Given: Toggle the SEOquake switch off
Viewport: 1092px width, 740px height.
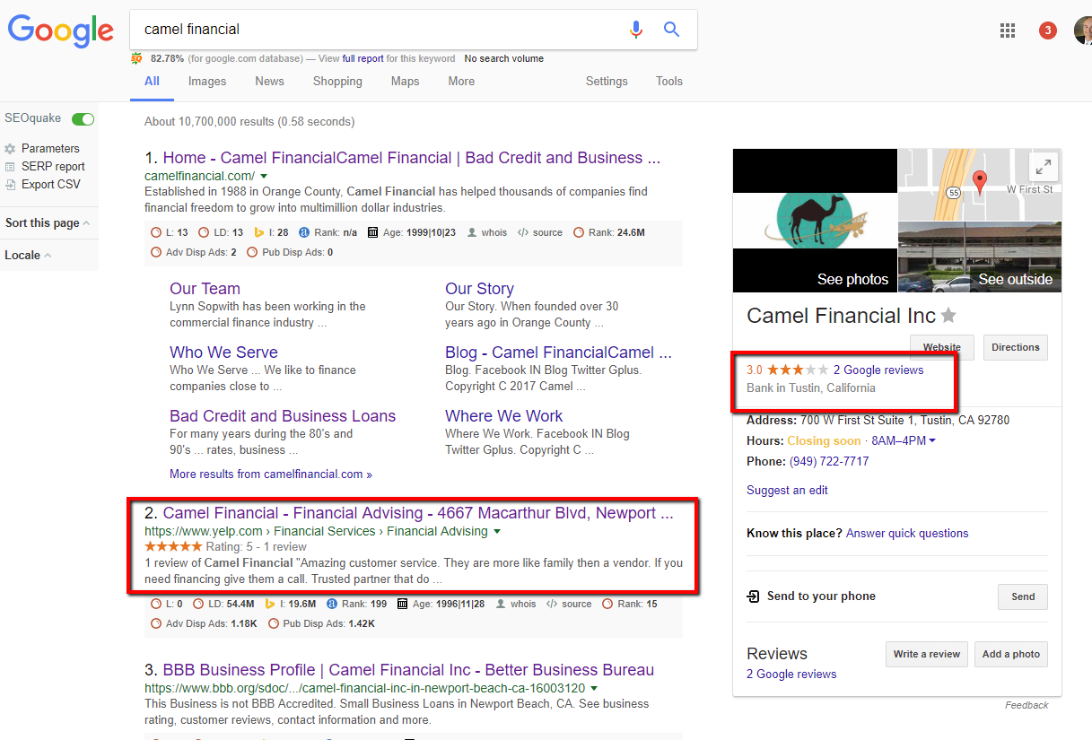Looking at the screenshot, I should 83,118.
